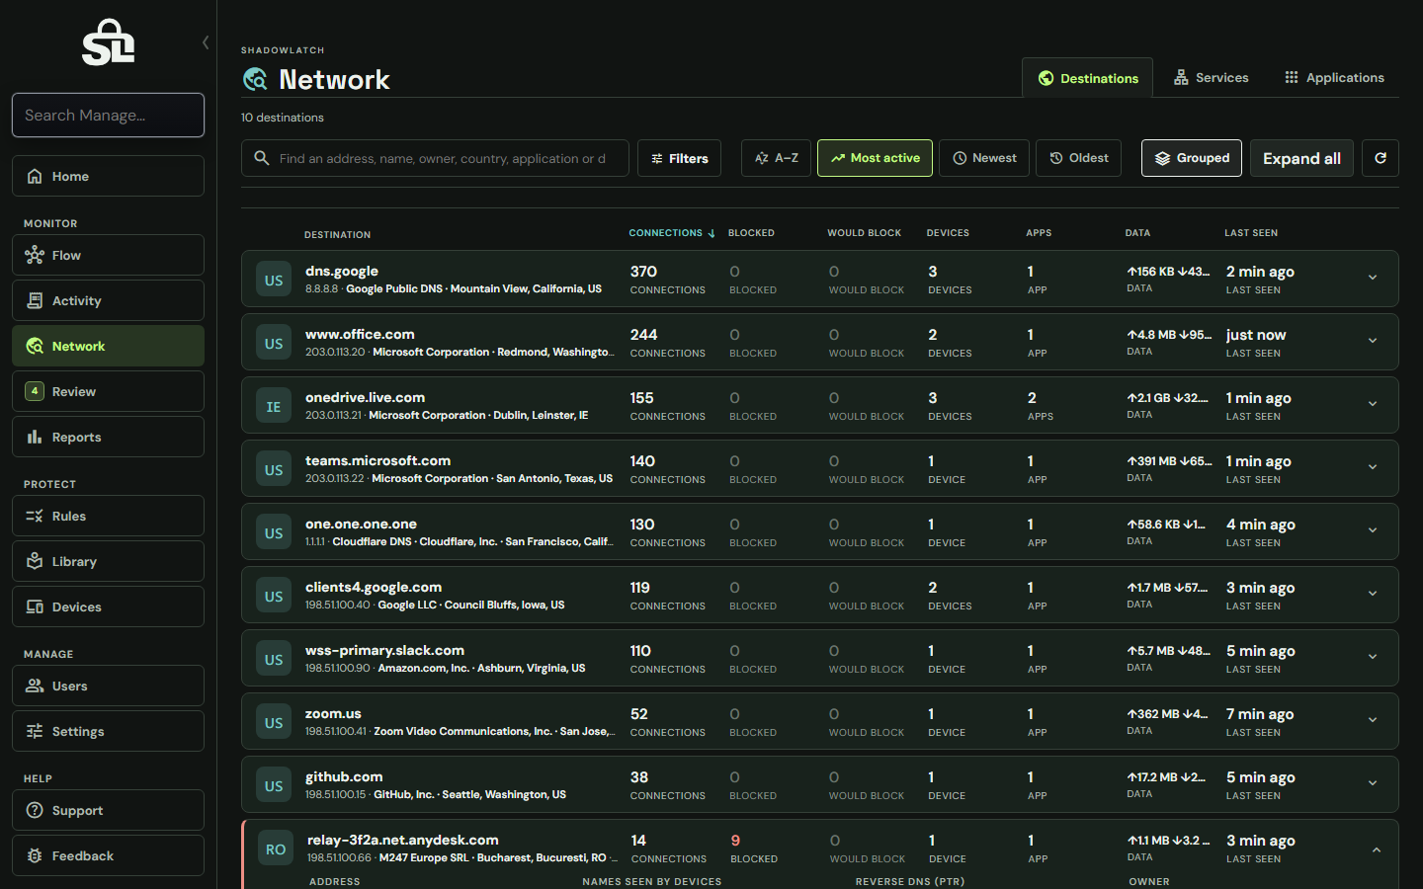Expand the github.com row

pyautogui.click(x=1373, y=783)
